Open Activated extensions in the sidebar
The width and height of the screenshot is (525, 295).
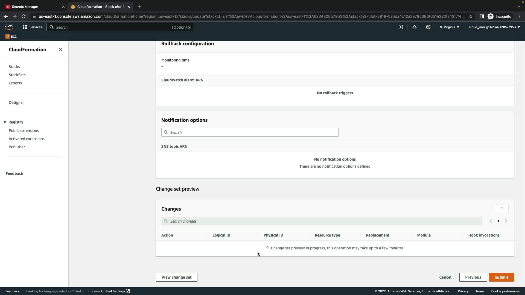[x=27, y=139]
